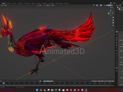
Task: Open the Options dropdown in viewport
Action: tap(112, 8)
